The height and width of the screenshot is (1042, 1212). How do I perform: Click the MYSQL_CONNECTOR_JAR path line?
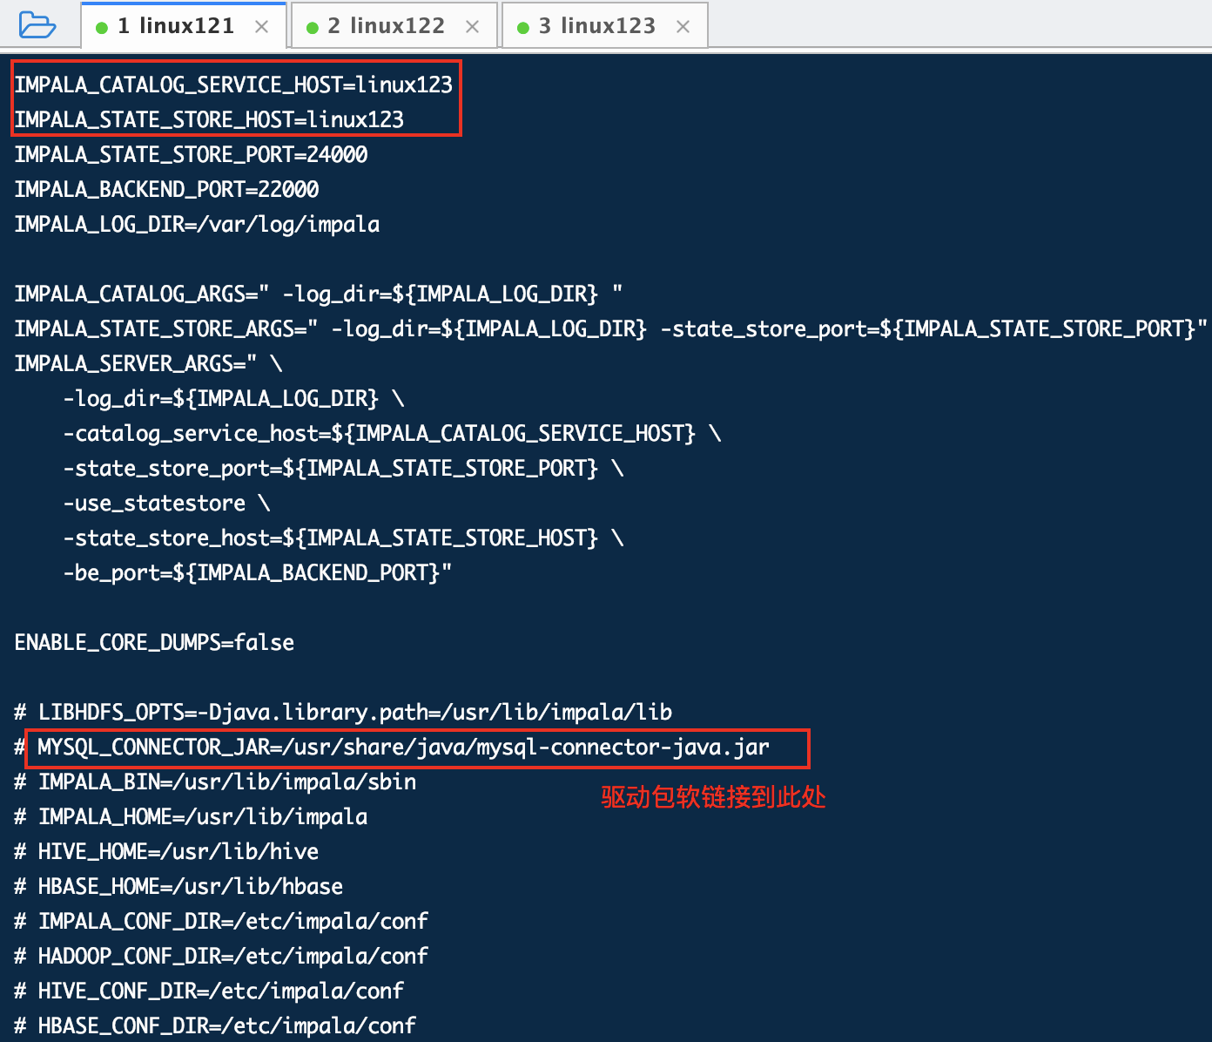click(x=404, y=747)
